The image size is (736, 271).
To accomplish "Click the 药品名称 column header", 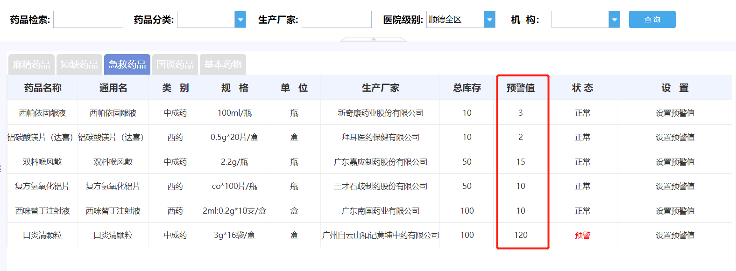I will [42, 88].
